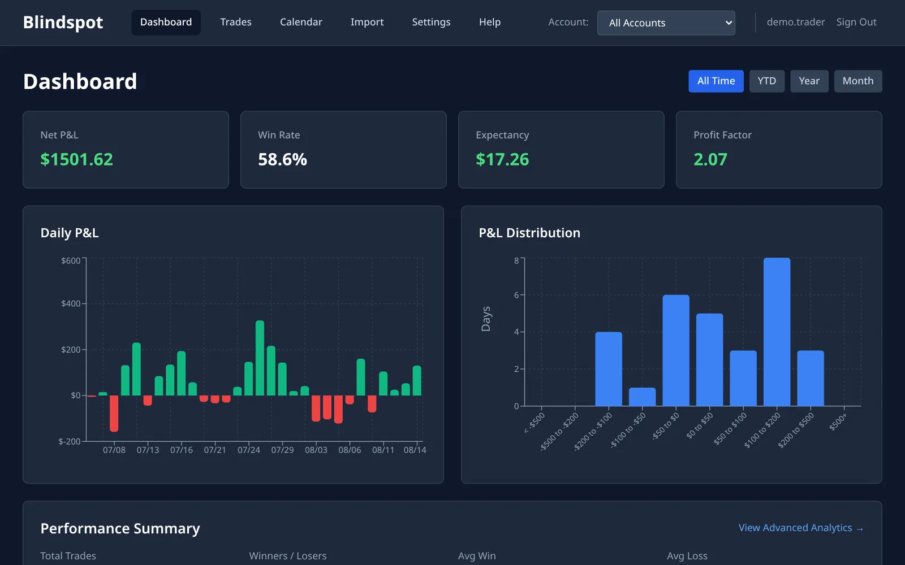Open the Help page

(490, 22)
